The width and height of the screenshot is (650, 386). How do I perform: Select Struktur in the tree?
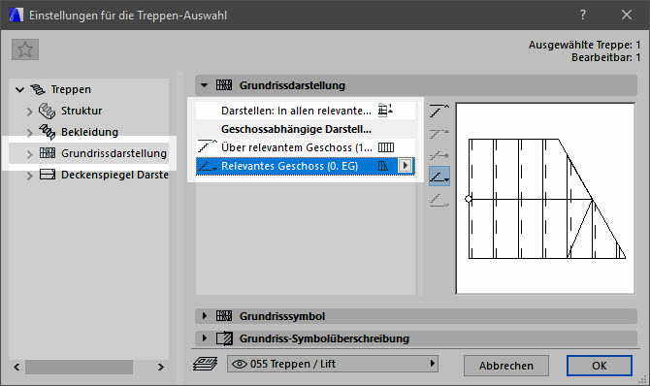click(x=81, y=111)
